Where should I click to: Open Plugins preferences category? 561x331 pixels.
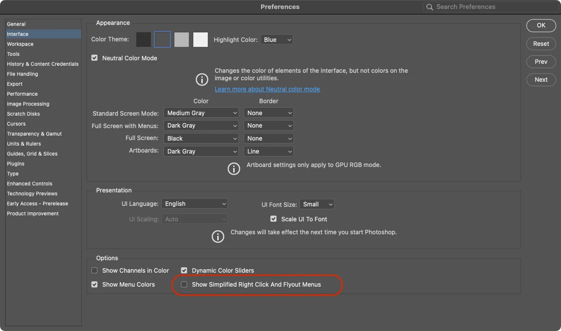[43, 164]
